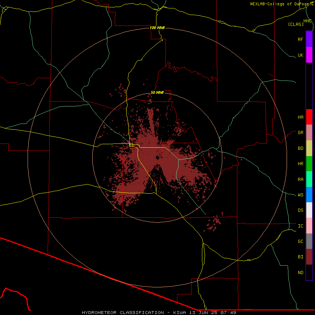Viewport: 315px width, 315px height.
Task: Click the blue WS legend swatch
Action: coord(309,195)
